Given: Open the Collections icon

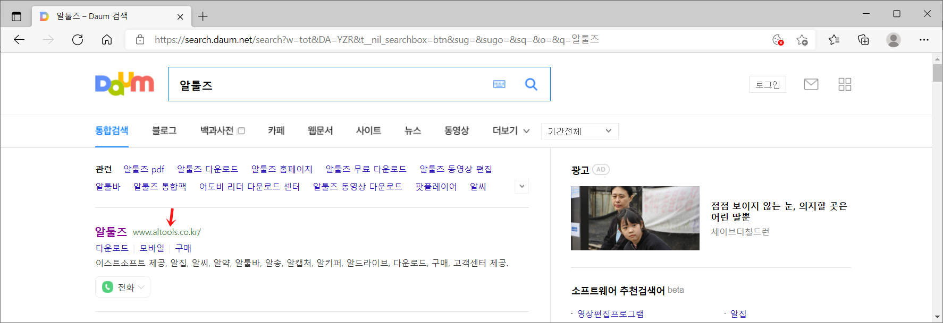Looking at the screenshot, I should coord(863,40).
